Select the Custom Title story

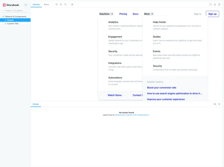[13, 23]
